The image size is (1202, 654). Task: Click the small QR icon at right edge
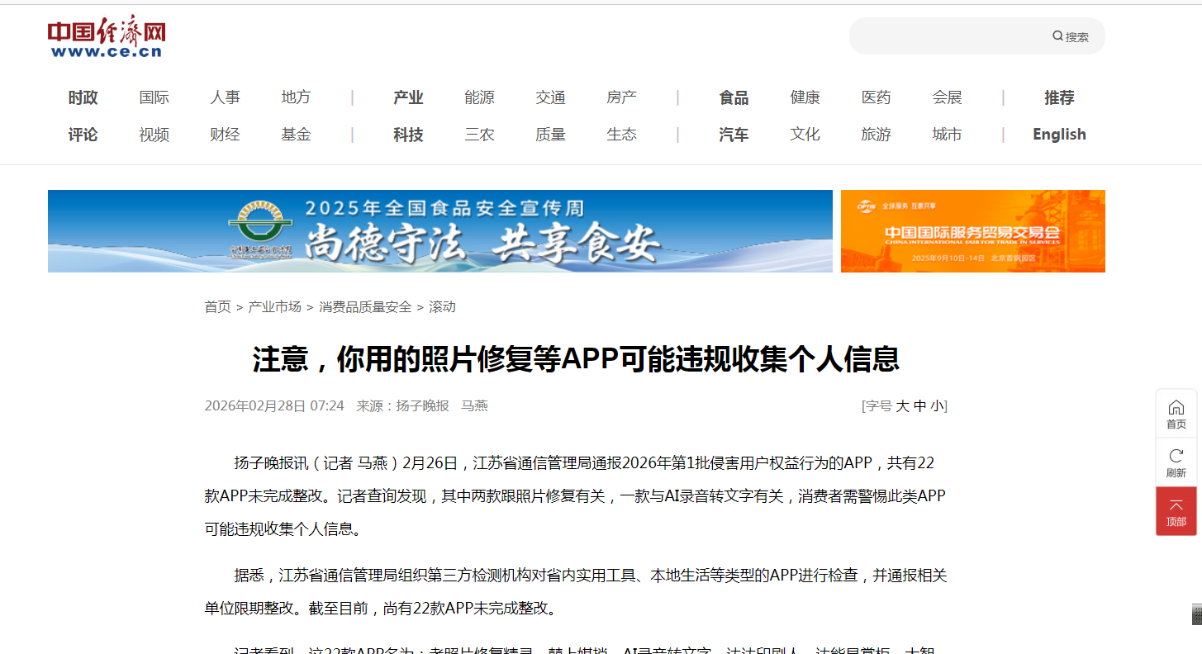coord(1196,614)
